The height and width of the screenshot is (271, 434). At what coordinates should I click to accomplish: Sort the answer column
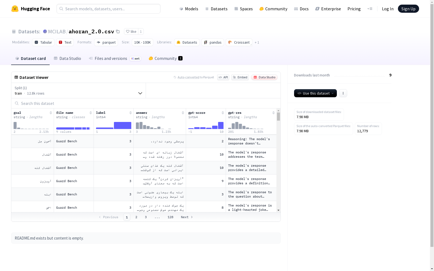(x=183, y=113)
